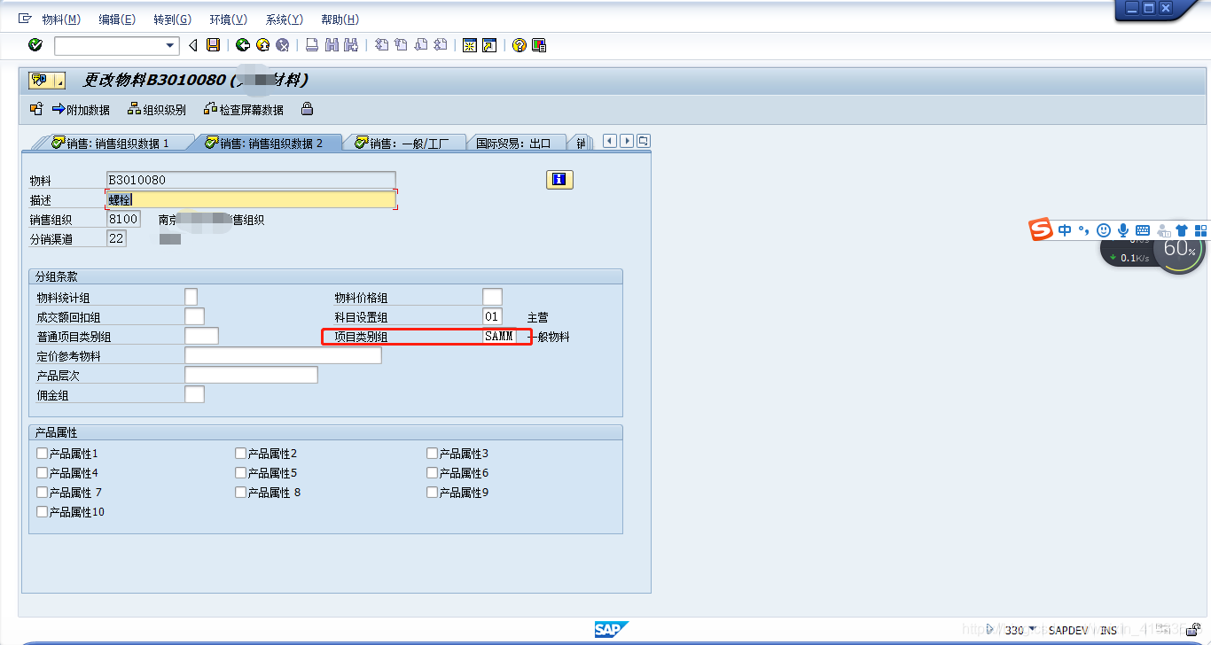The height and width of the screenshot is (645, 1211).
Task: Save the material with the floppy disk icon
Action: (213, 45)
